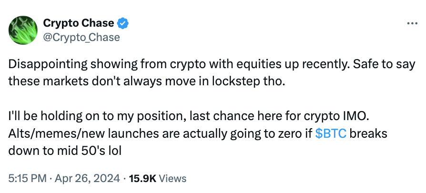Click the blue verified checkmark badge
The width and height of the screenshot is (426, 193).
[x=123, y=22]
